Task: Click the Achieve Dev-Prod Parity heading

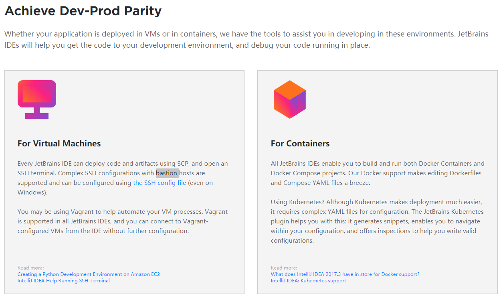Action: [x=83, y=11]
